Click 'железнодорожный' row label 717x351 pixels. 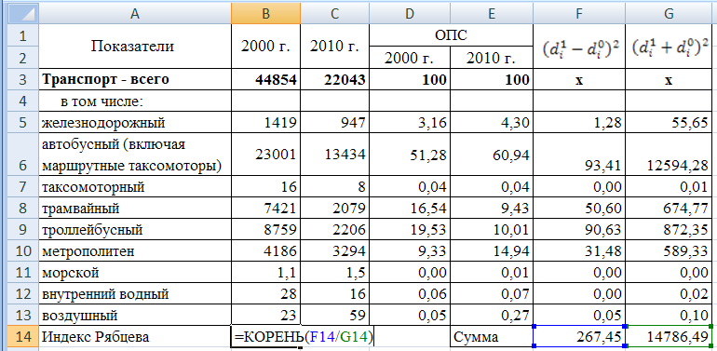[134, 123]
